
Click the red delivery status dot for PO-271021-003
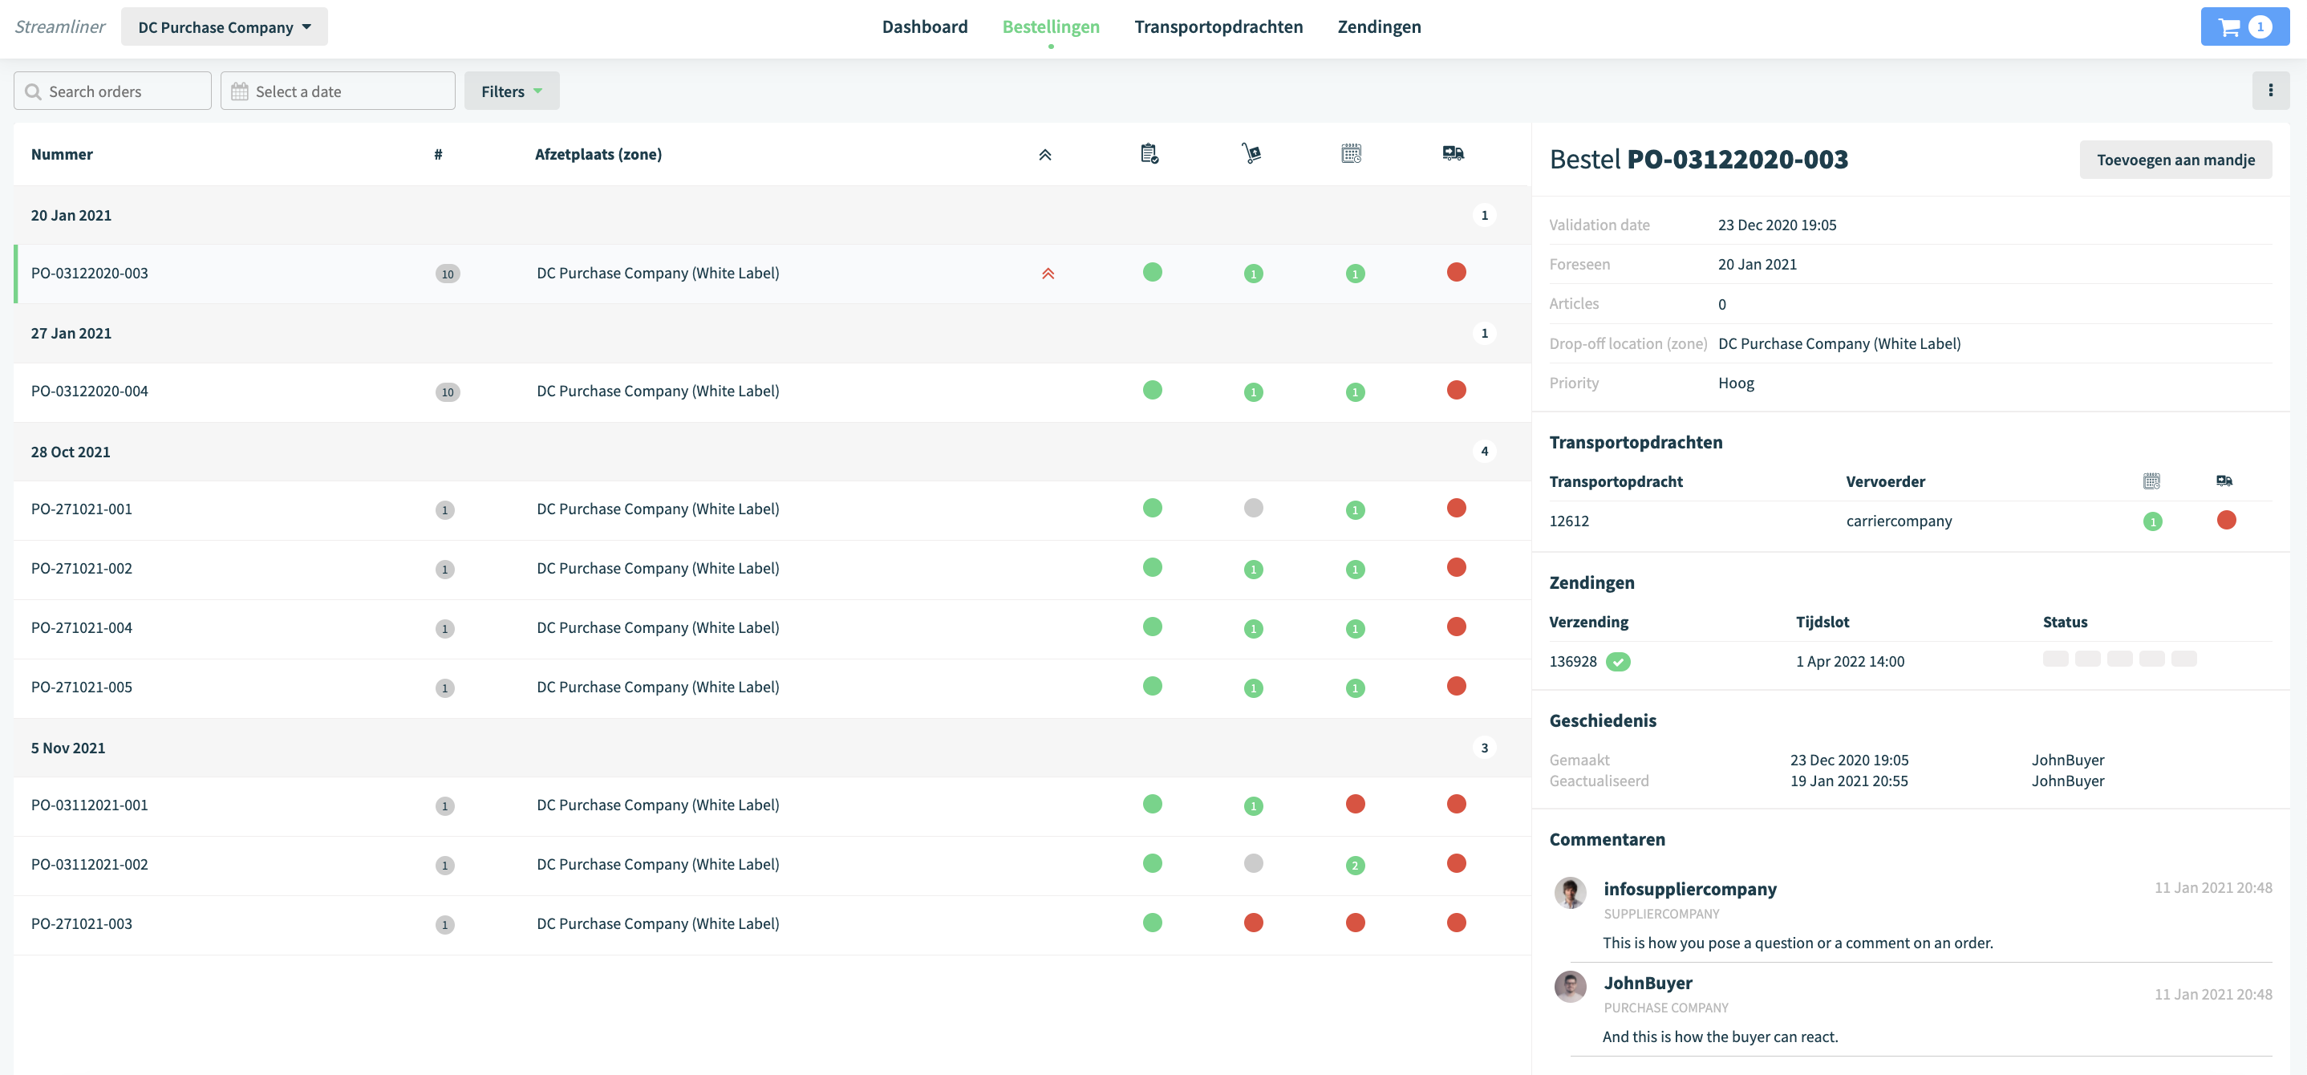1456,923
